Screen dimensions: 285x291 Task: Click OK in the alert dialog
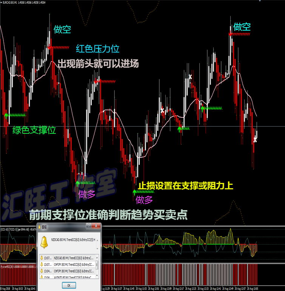coord(69,285)
